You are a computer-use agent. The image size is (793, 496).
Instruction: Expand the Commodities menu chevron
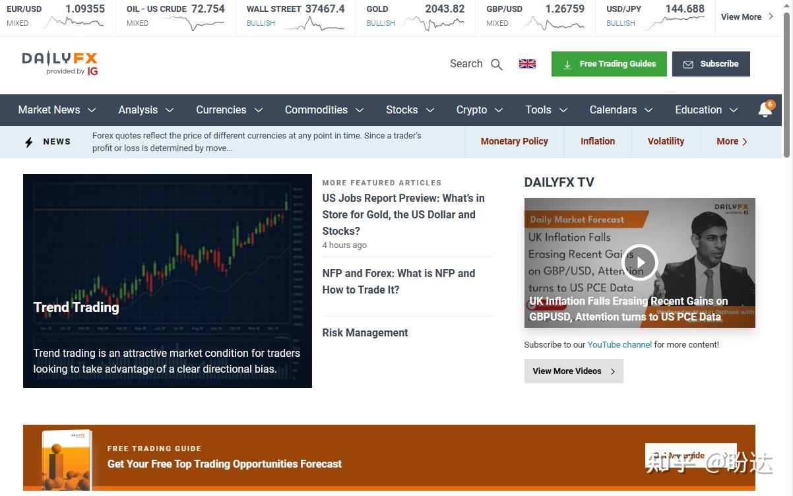click(360, 110)
